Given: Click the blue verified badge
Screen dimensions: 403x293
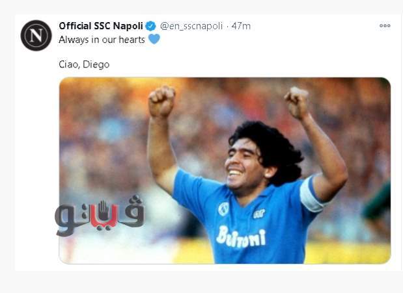Looking at the screenshot, I should pyautogui.click(x=151, y=26).
